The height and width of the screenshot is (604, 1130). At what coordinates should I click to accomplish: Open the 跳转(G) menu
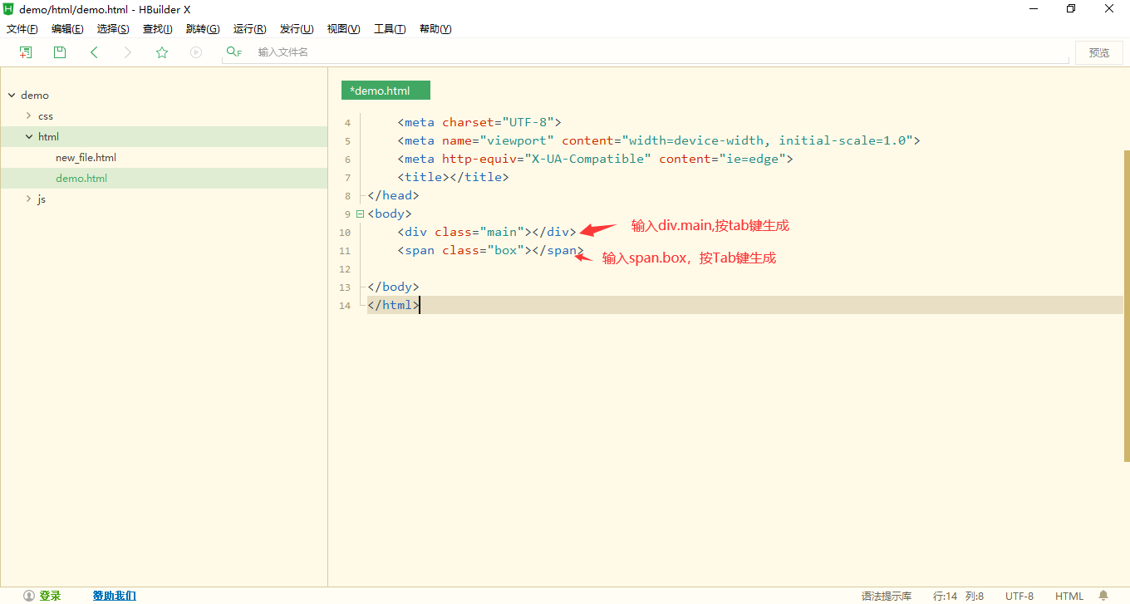[203, 29]
